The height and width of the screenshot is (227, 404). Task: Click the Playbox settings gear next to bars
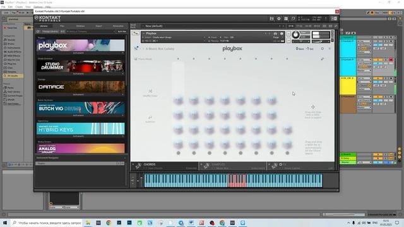(322, 49)
